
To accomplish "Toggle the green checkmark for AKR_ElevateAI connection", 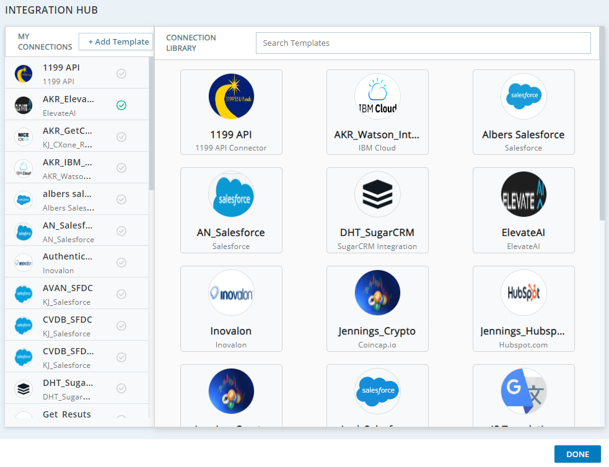I will 121,105.
